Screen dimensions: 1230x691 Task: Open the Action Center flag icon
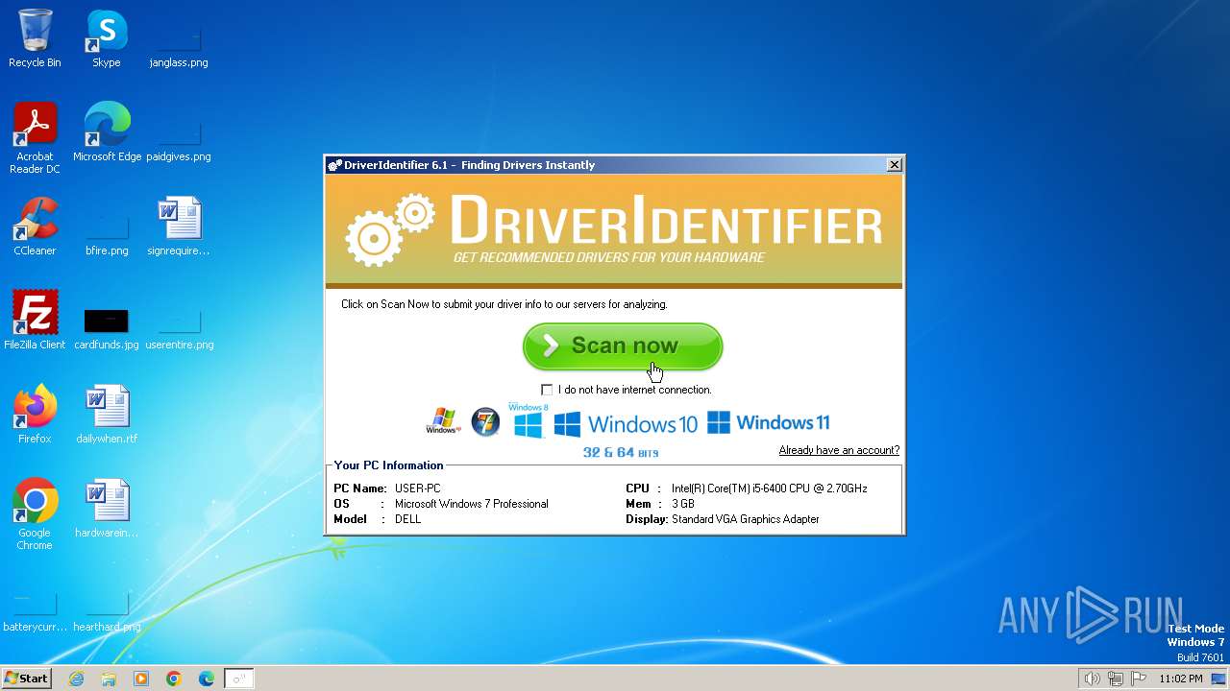[x=1139, y=679]
